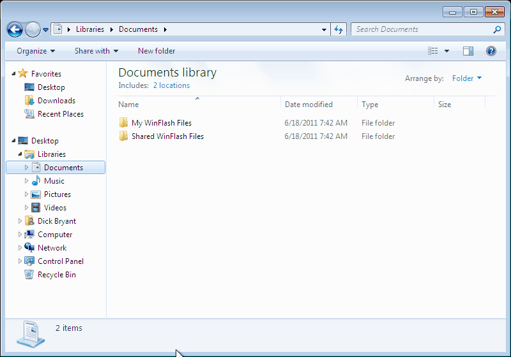Select Computer in the tree
Screen dimensions: 511x357
pyautogui.click(x=55, y=235)
